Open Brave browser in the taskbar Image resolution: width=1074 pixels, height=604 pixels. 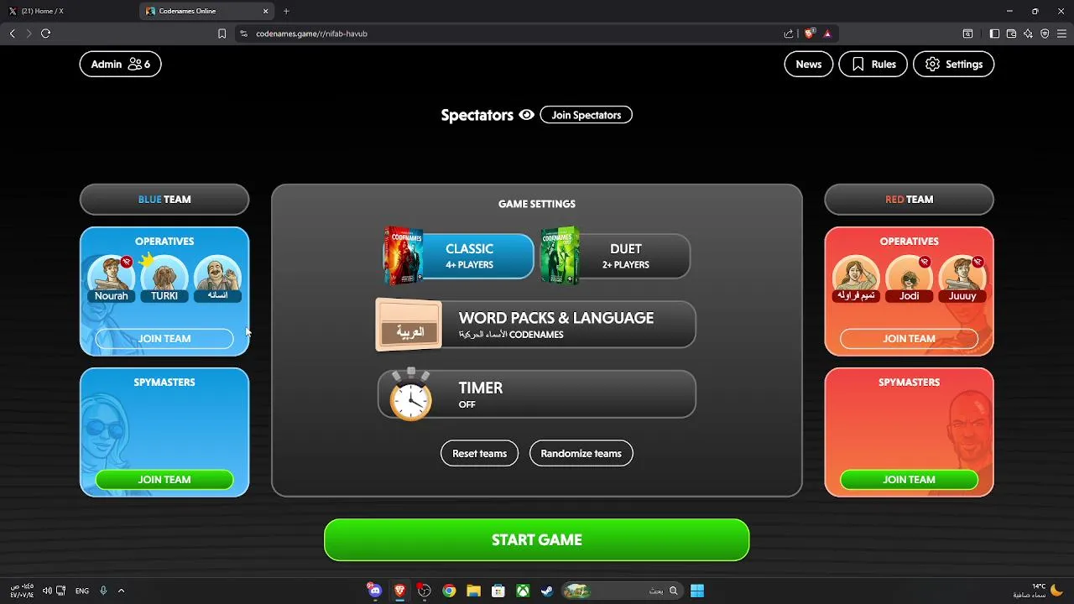[399, 591]
